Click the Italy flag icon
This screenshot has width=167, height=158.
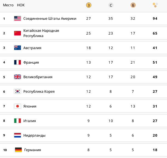pos(18,121)
